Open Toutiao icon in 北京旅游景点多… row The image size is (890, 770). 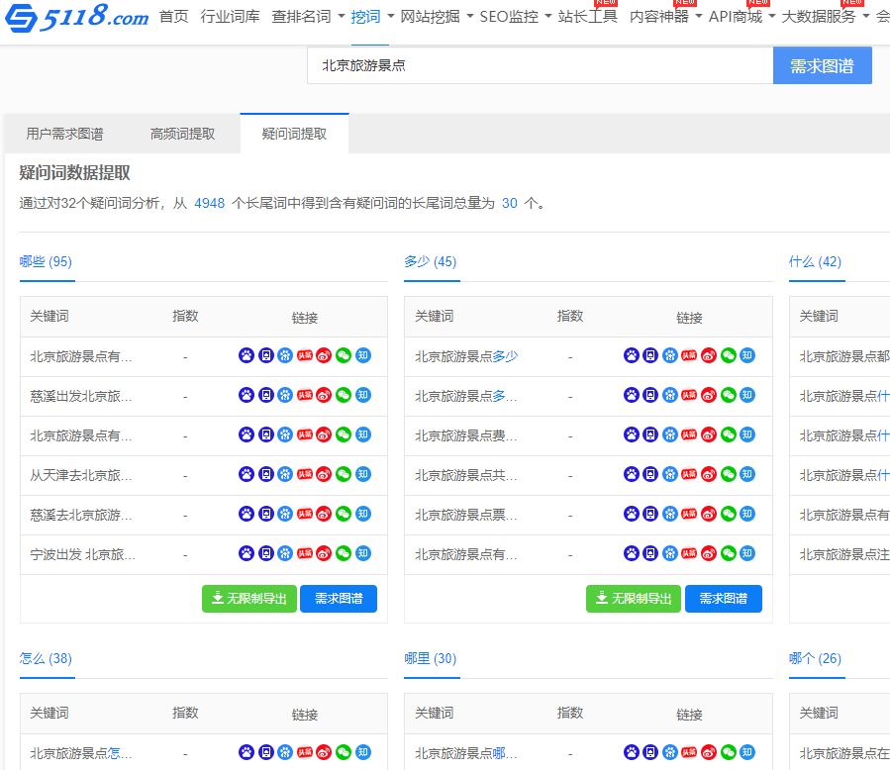point(690,395)
